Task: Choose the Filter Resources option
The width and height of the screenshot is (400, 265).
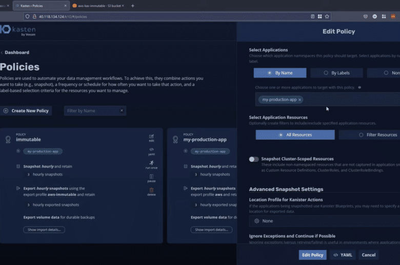Action: pyautogui.click(x=369, y=135)
